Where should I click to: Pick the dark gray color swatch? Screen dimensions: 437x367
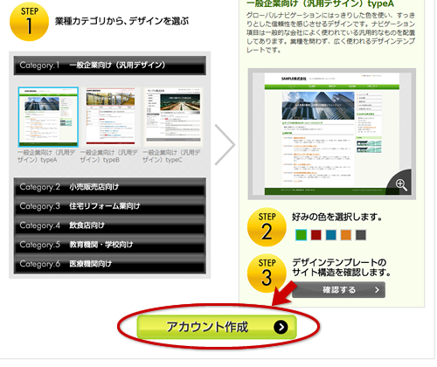pos(361,235)
